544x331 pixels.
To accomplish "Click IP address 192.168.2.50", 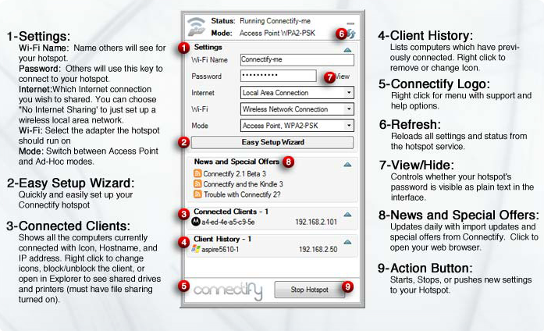I will [x=318, y=249].
